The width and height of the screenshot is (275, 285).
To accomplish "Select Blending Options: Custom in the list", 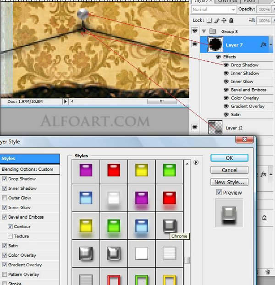I will click(27, 169).
